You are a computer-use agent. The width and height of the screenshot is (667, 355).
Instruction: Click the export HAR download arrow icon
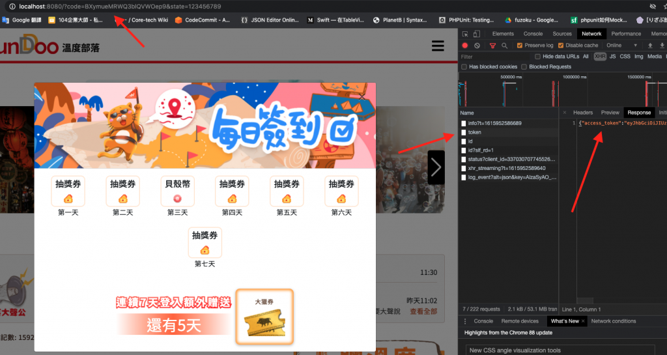coord(662,46)
